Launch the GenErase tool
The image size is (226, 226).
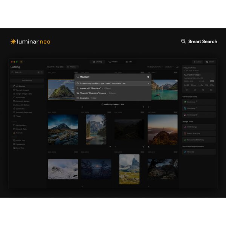[199, 102]
